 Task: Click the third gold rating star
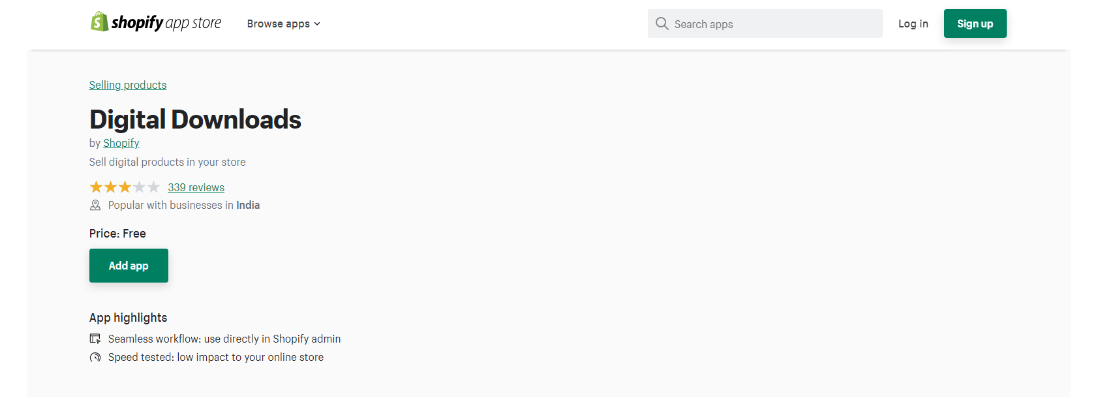125,187
